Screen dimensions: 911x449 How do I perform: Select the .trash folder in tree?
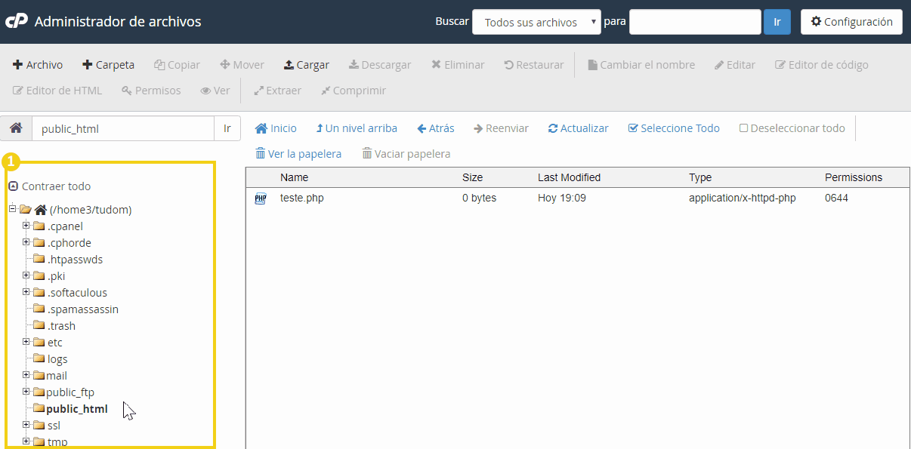[x=61, y=326]
